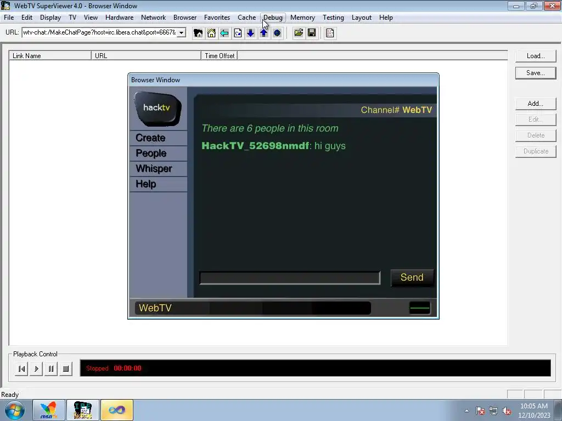Click the blue up arrow icon
Screen dimensions: 562x421
click(264, 33)
